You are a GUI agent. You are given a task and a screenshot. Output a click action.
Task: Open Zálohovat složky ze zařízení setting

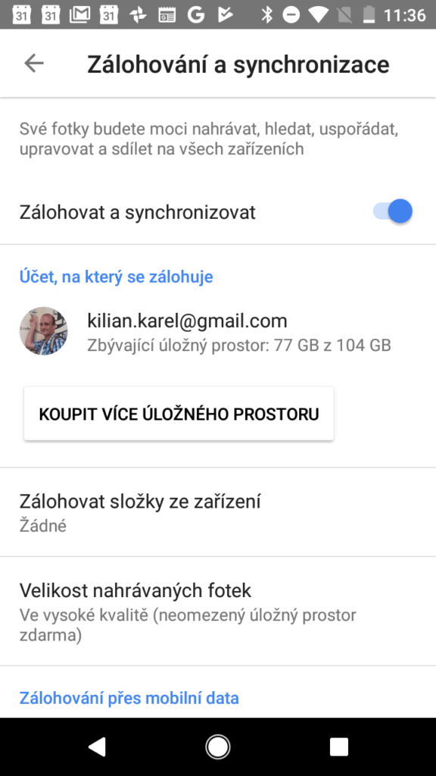click(218, 512)
